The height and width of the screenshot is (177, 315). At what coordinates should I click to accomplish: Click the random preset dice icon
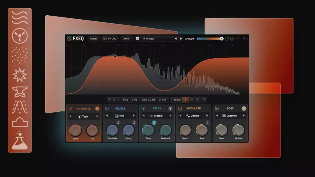click(x=138, y=39)
